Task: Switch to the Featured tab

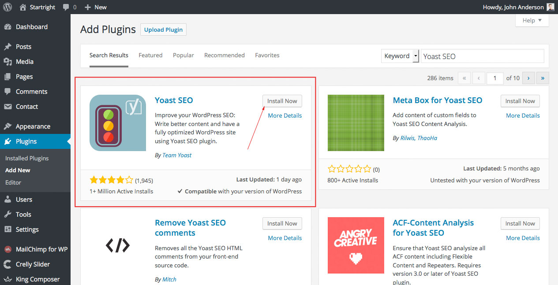Action: click(x=150, y=56)
